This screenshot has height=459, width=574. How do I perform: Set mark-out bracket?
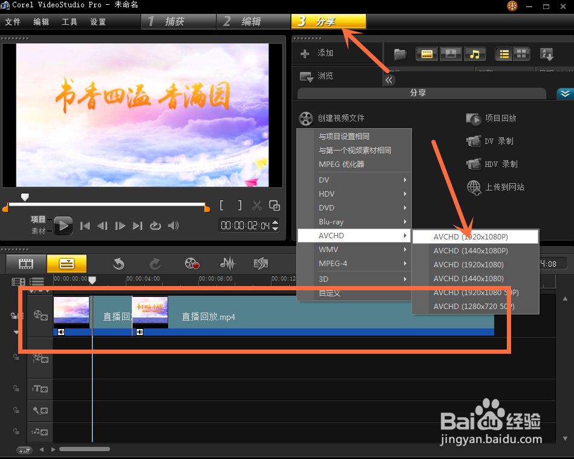[x=240, y=206]
